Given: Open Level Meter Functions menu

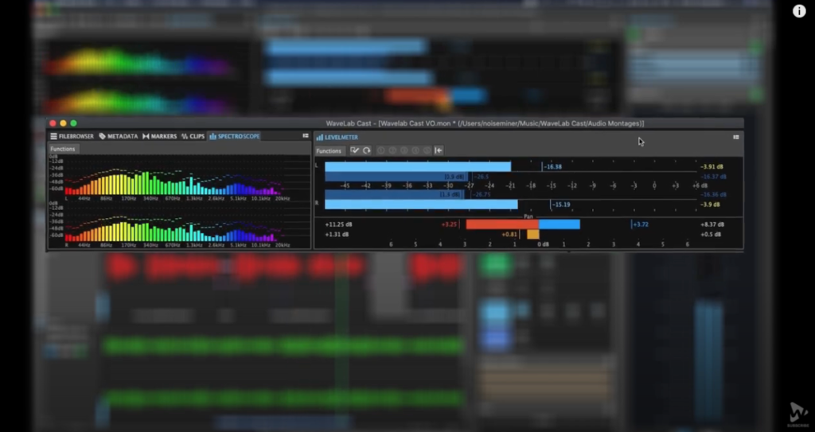Looking at the screenshot, I should click(330, 150).
